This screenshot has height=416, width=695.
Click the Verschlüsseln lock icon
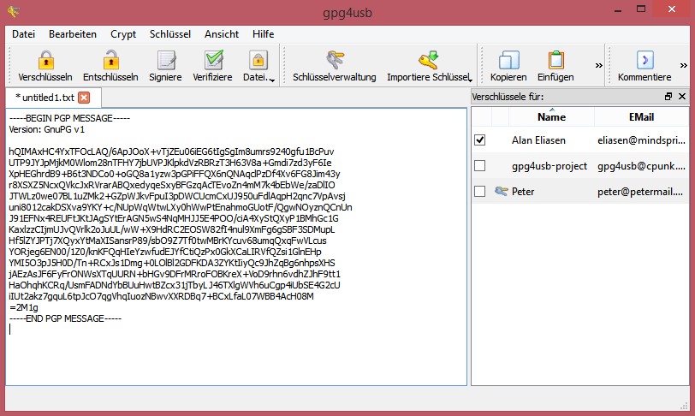[45, 61]
